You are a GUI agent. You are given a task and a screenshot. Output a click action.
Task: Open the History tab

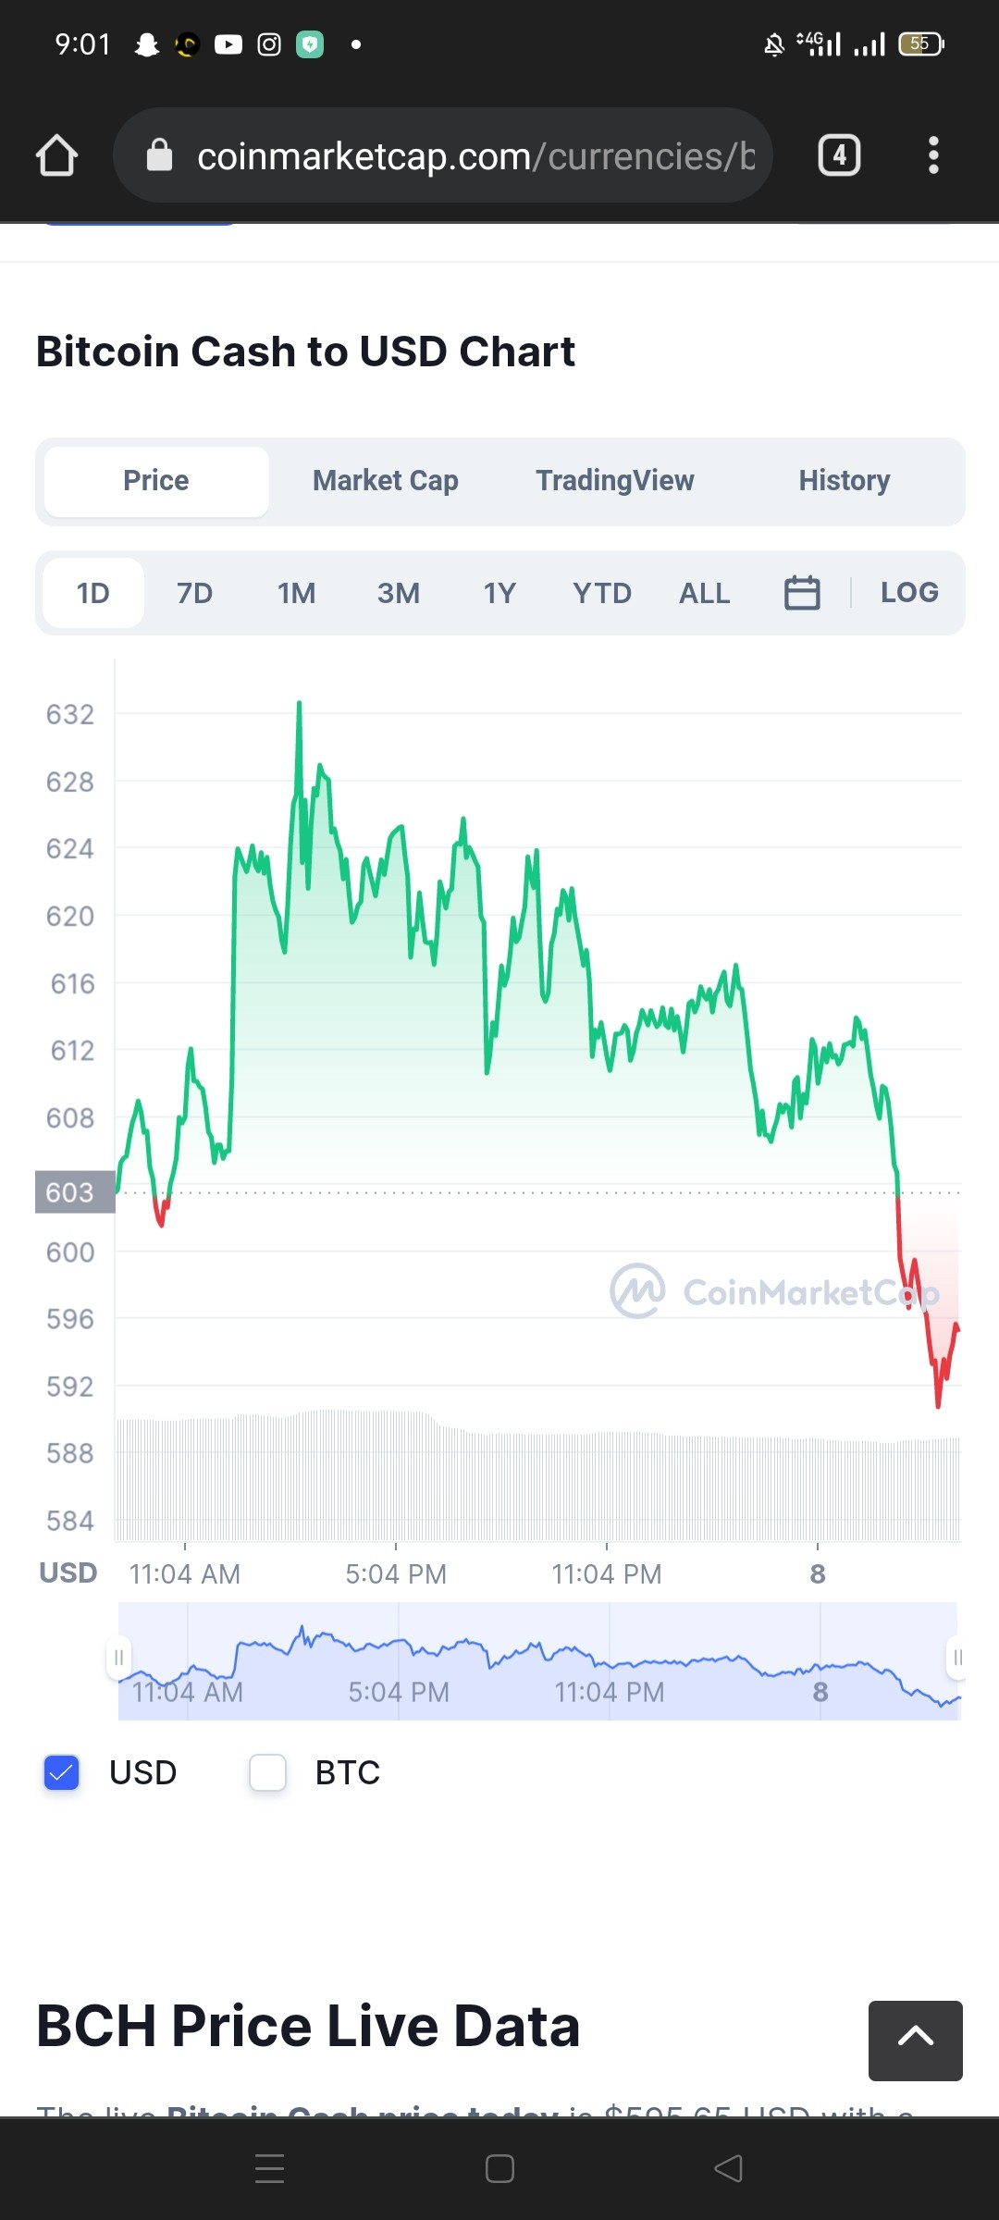coord(845,481)
